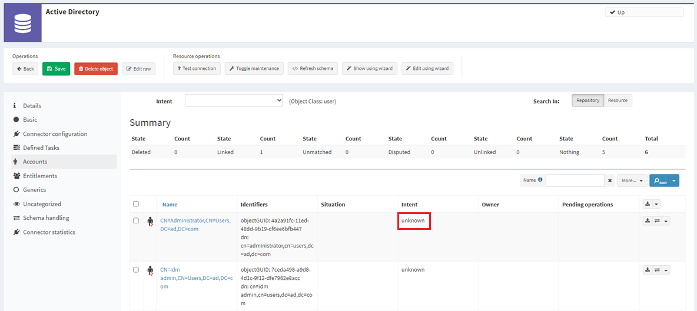
Task: Select Accounts in sidebar
Action: point(64,162)
